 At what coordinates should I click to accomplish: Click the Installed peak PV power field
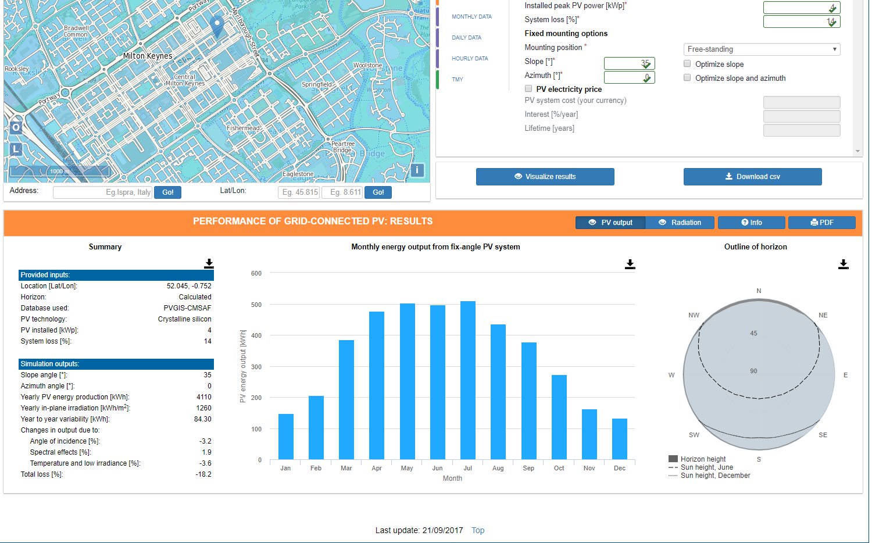point(802,8)
